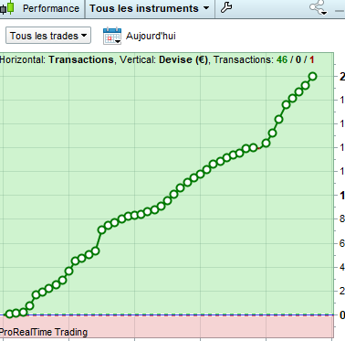Screen dimensions: 345x341
Task: Open the wrench settings icon
Action: (226, 7)
